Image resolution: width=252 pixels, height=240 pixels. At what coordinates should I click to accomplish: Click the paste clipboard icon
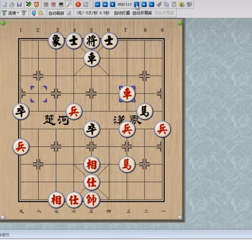174,4
